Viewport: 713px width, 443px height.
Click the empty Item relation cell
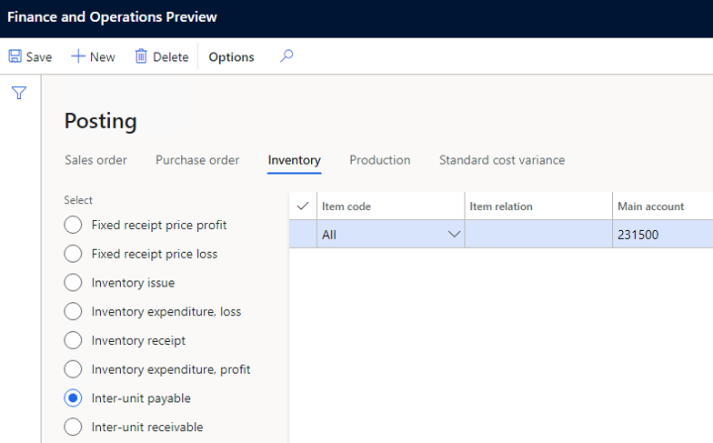click(538, 235)
